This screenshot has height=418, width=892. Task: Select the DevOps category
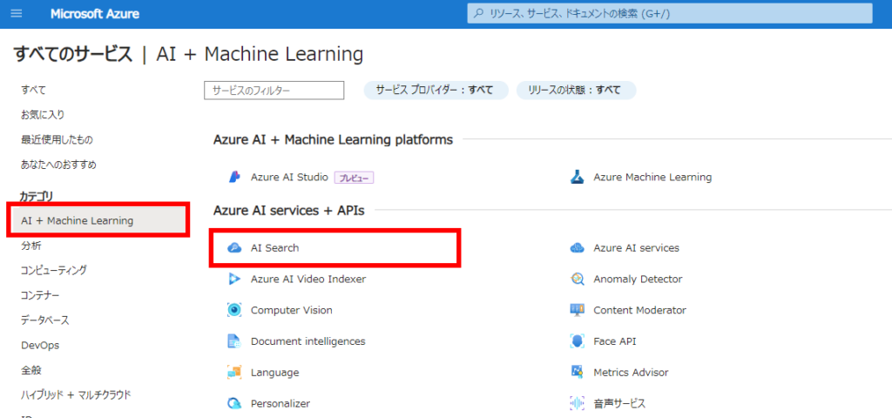40,345
